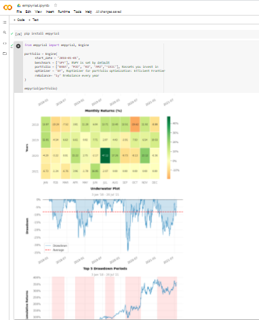
Task: Open the code snippets sidebar icon
Action: coord(5,43)
